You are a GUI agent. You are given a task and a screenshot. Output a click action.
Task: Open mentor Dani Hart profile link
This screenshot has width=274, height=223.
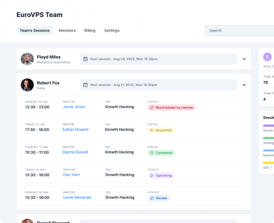(71, 175)
